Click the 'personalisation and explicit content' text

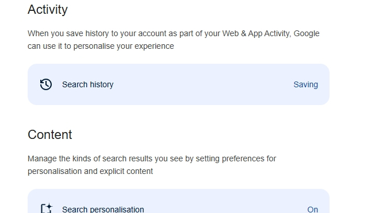pos(90,171)
